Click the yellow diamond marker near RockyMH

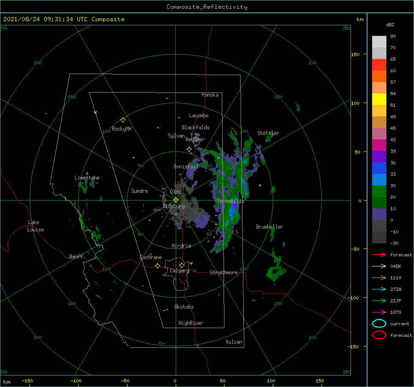click(123, 120)
